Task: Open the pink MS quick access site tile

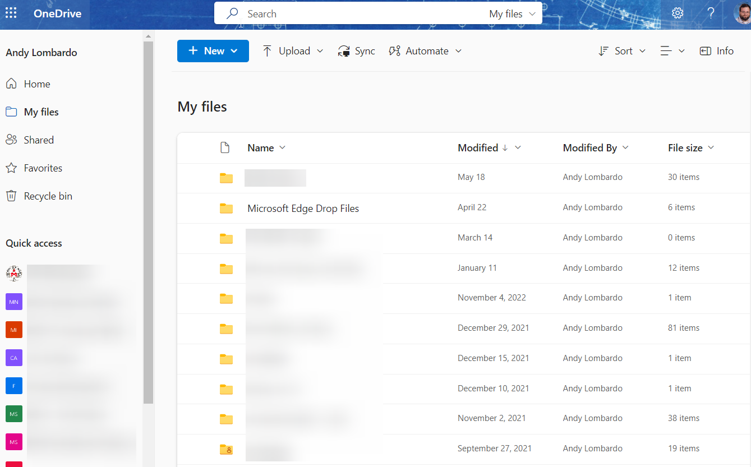Action: 14,442
